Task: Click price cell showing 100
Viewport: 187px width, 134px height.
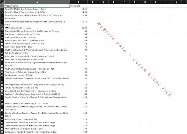Action: [78, 80]
